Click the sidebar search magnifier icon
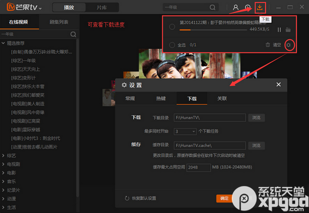 [x=73, y=34]
